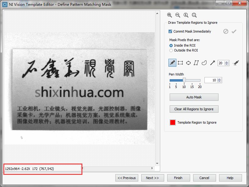The width and height of the screenshot is (249, 187).
Task: Increase the magic wand tolerance value
Action: (227, 62)
